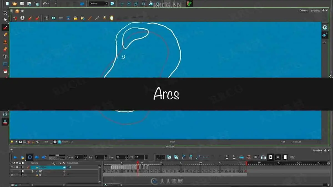Choose the Pencil tool in the left toolbar
Viewport: 333px width, 187px height.
5,35
